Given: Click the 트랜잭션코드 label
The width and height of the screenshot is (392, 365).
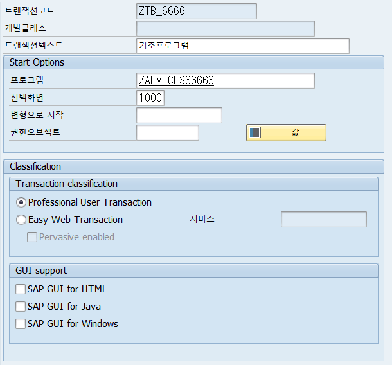Looking at the screenshot, I should coord(30,11).
